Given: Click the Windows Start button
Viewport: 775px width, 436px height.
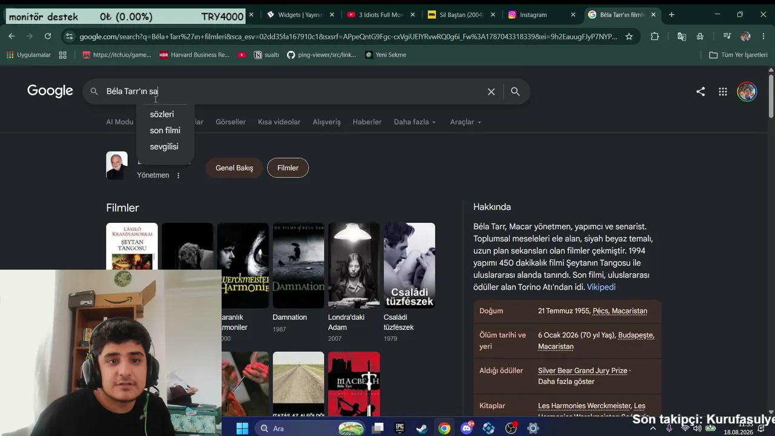Looking at the screenshot, I should [242, 428].
